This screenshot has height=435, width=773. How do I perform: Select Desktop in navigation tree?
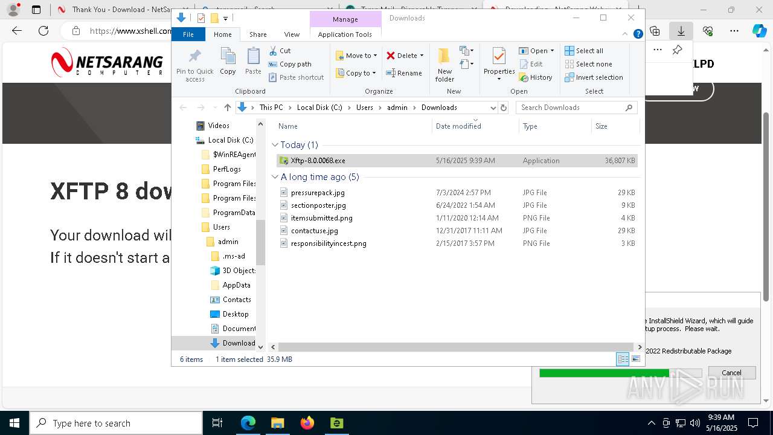tap(229, 314)
